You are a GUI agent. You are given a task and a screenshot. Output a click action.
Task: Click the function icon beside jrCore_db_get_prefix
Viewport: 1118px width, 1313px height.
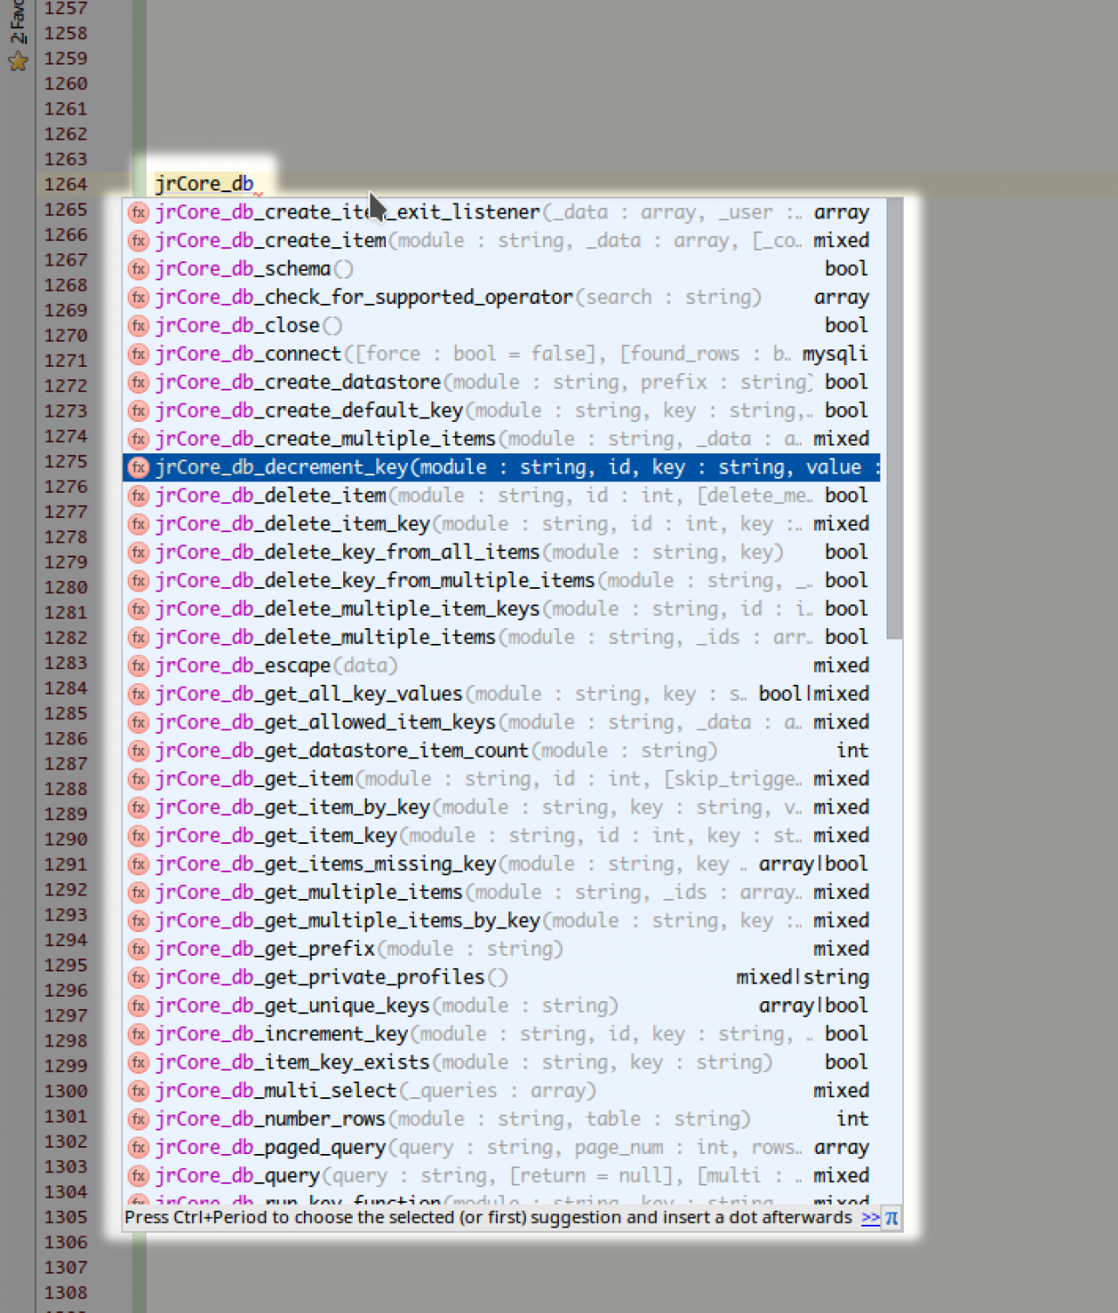pos(138,949)
